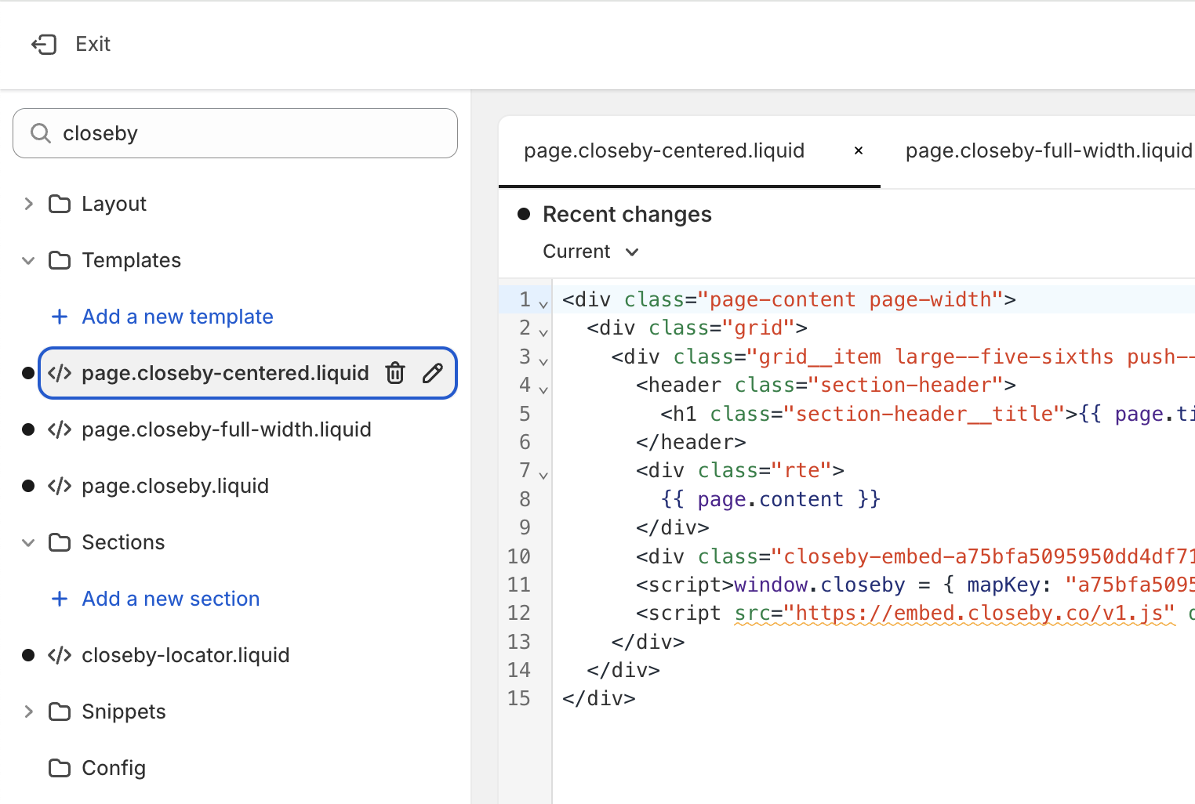Screen dimensions: 1195x804
Task: Click code icon of closeby-locator.liquid
Action: 60,655
